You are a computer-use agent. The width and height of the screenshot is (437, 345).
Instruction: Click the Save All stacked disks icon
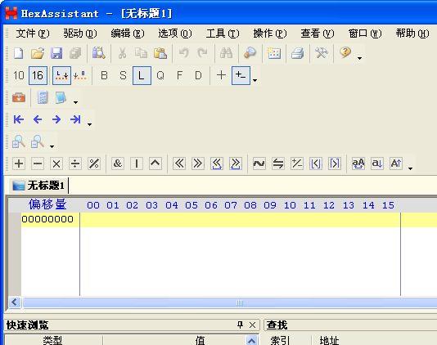click(75, 53)
